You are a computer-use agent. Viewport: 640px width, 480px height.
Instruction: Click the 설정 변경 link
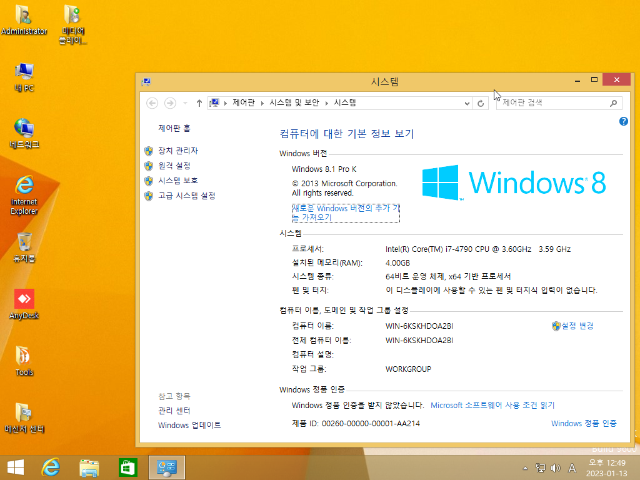577,326
